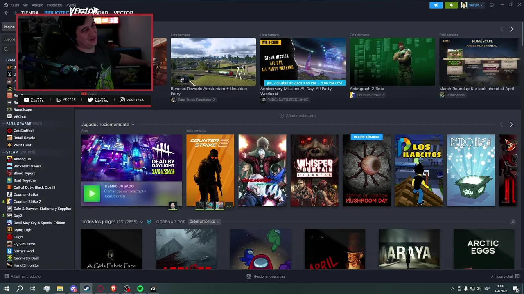
Task: Collapse Todos los juegos with the up chevrons
Action: point(513,222)
